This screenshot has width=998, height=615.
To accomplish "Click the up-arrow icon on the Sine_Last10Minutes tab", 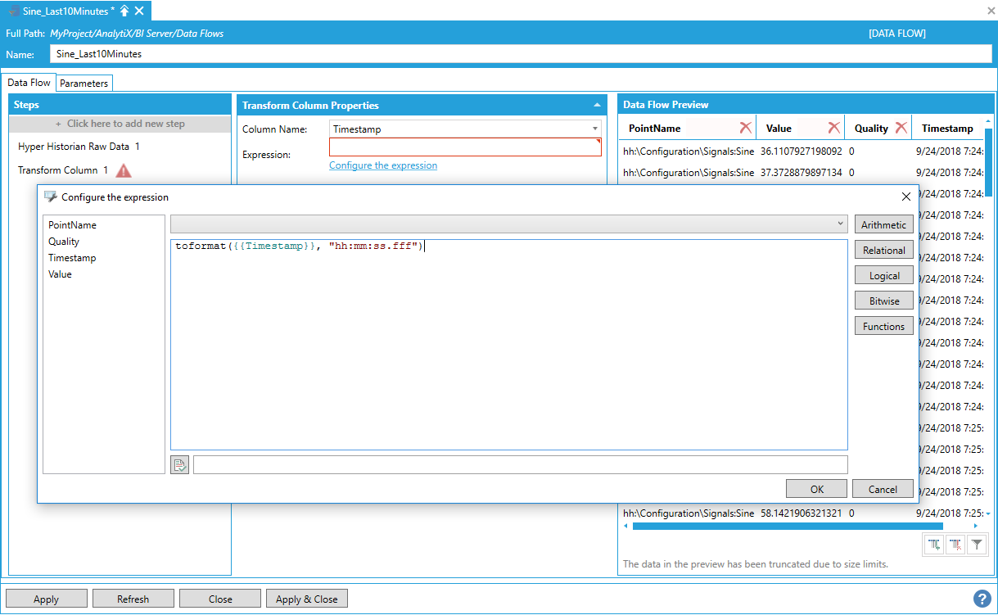I will pyautogui.click(x=124, y=11).
